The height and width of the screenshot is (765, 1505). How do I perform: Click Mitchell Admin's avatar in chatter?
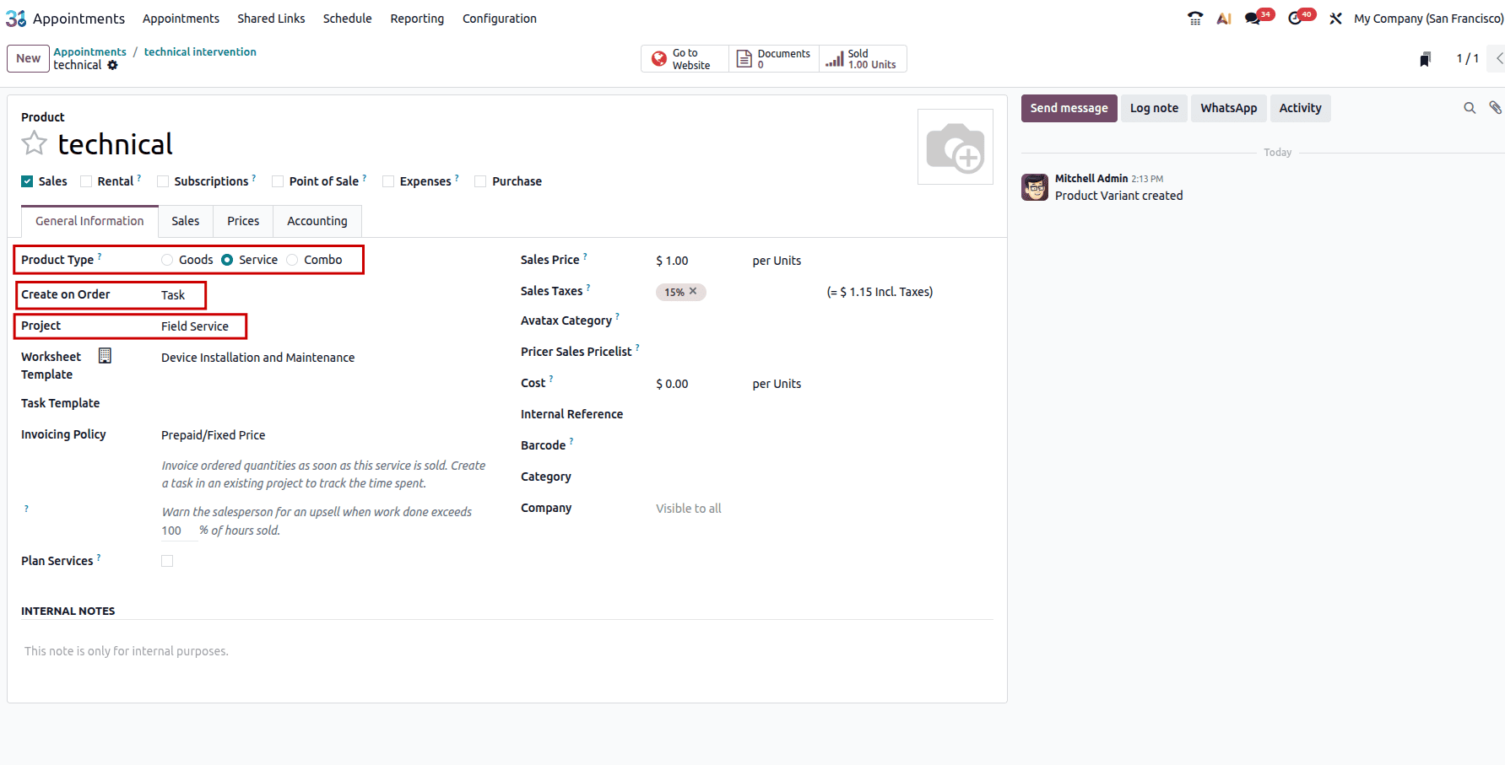pyautogui.click(x=1035, y=187)
